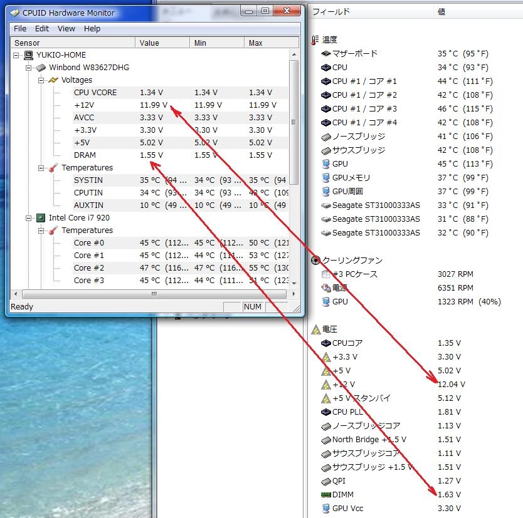Select the AUXTIN temperature row
This screenshot has width=523, height=518.
click(x=180, y=205)
